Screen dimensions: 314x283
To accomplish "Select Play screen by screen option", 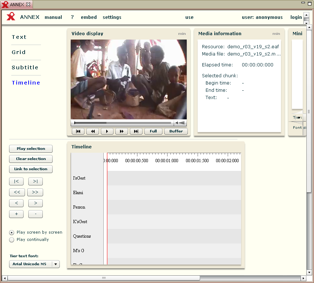I will pyautogui.click(x=12, y=233).
